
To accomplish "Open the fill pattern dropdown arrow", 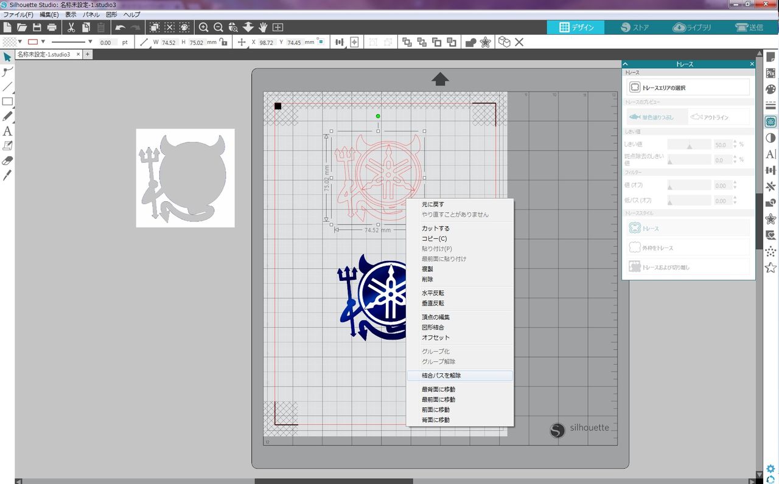I will pyautogui.click(x=20, y=42).
